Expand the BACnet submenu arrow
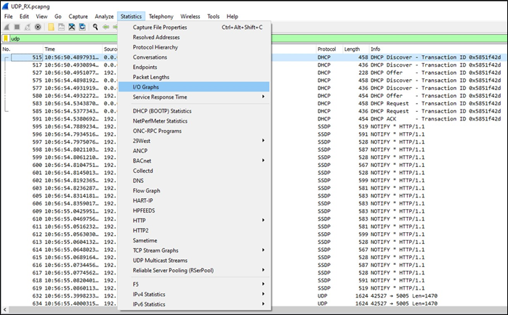The width and height of the screenshot is (508, 315). tap(263, 160)
